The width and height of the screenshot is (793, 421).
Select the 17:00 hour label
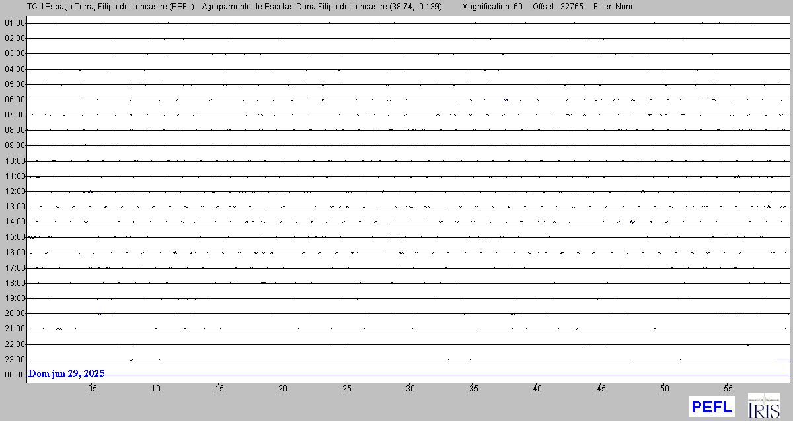coord(15,268)
